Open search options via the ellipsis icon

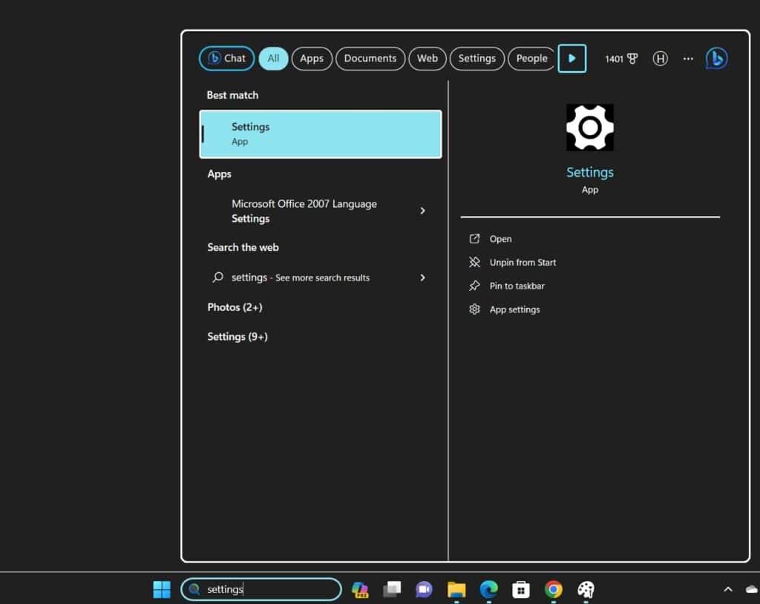687,59
